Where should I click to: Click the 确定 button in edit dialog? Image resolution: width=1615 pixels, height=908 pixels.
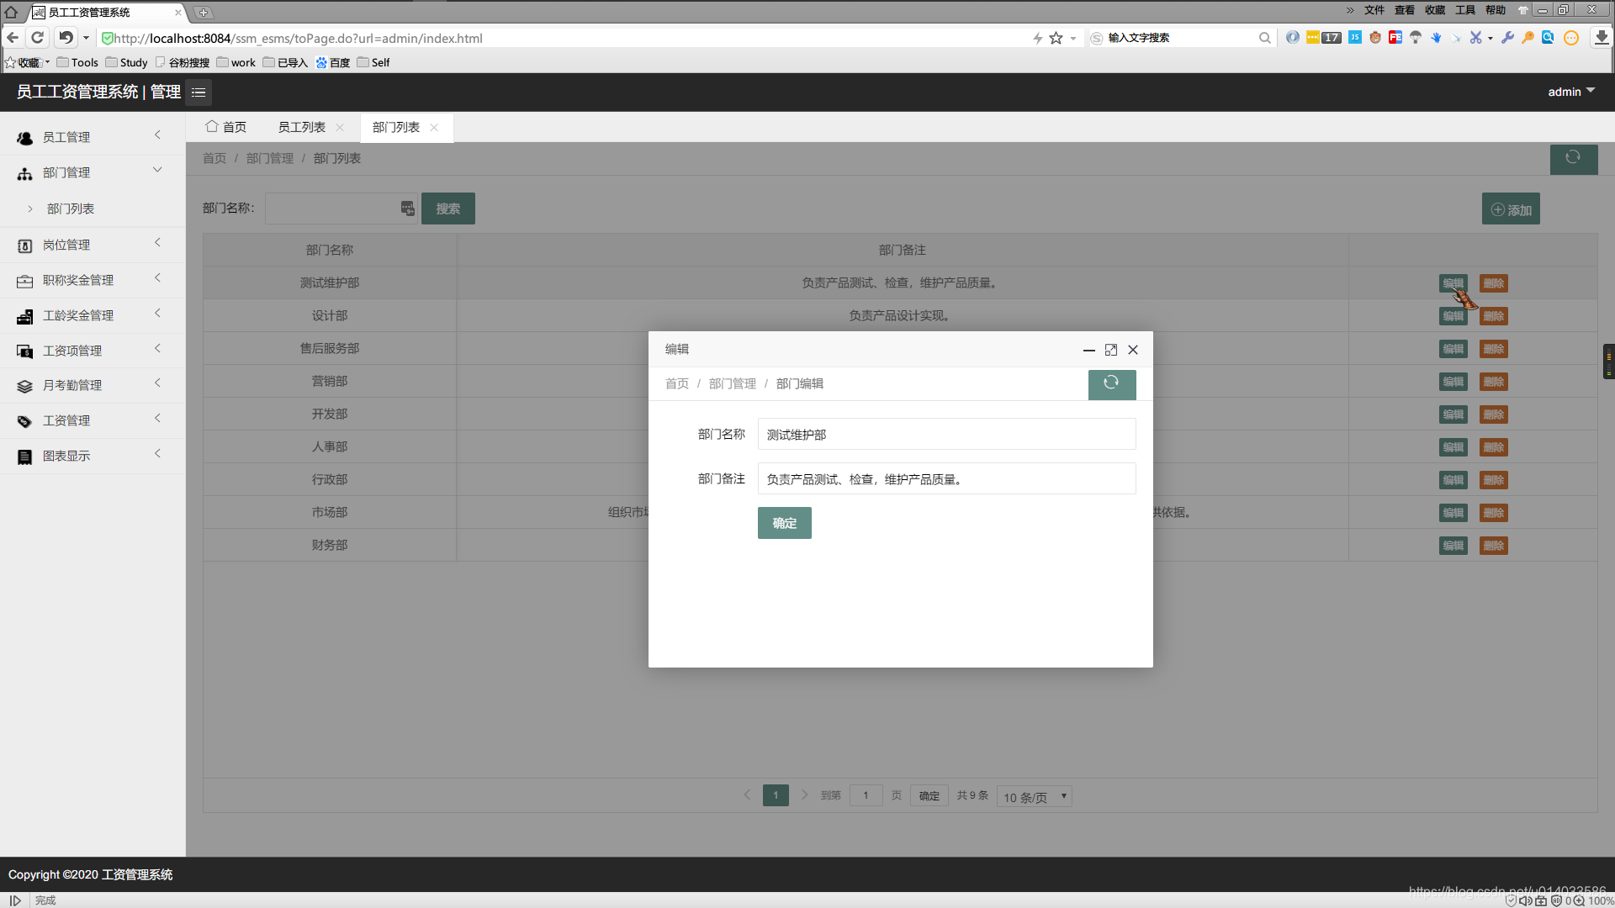pyautogui.click(x=784, y=523)
